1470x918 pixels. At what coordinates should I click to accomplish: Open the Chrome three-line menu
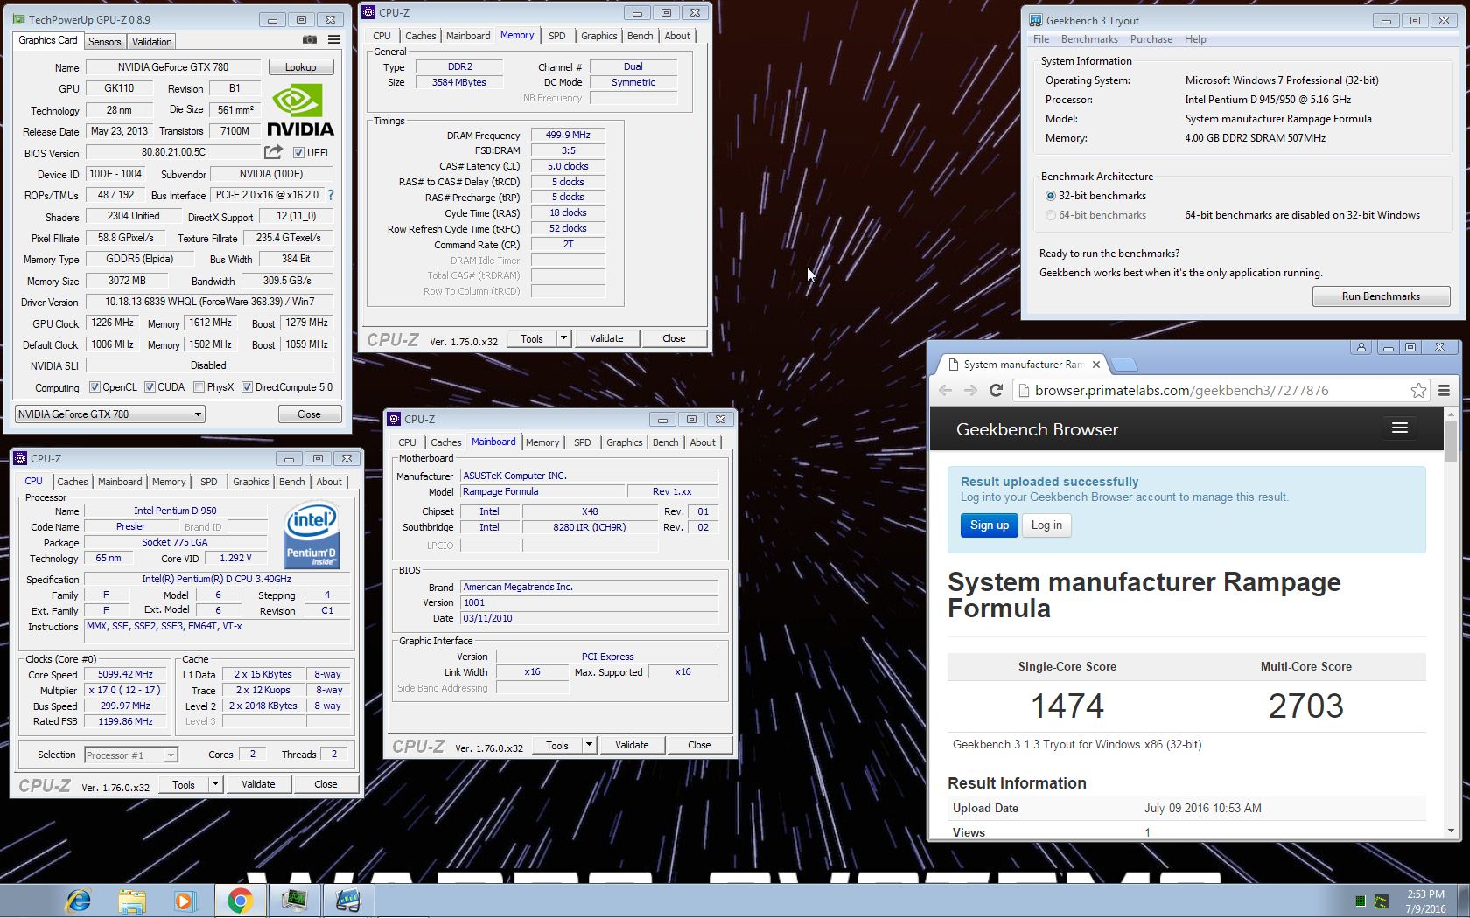1445,391
